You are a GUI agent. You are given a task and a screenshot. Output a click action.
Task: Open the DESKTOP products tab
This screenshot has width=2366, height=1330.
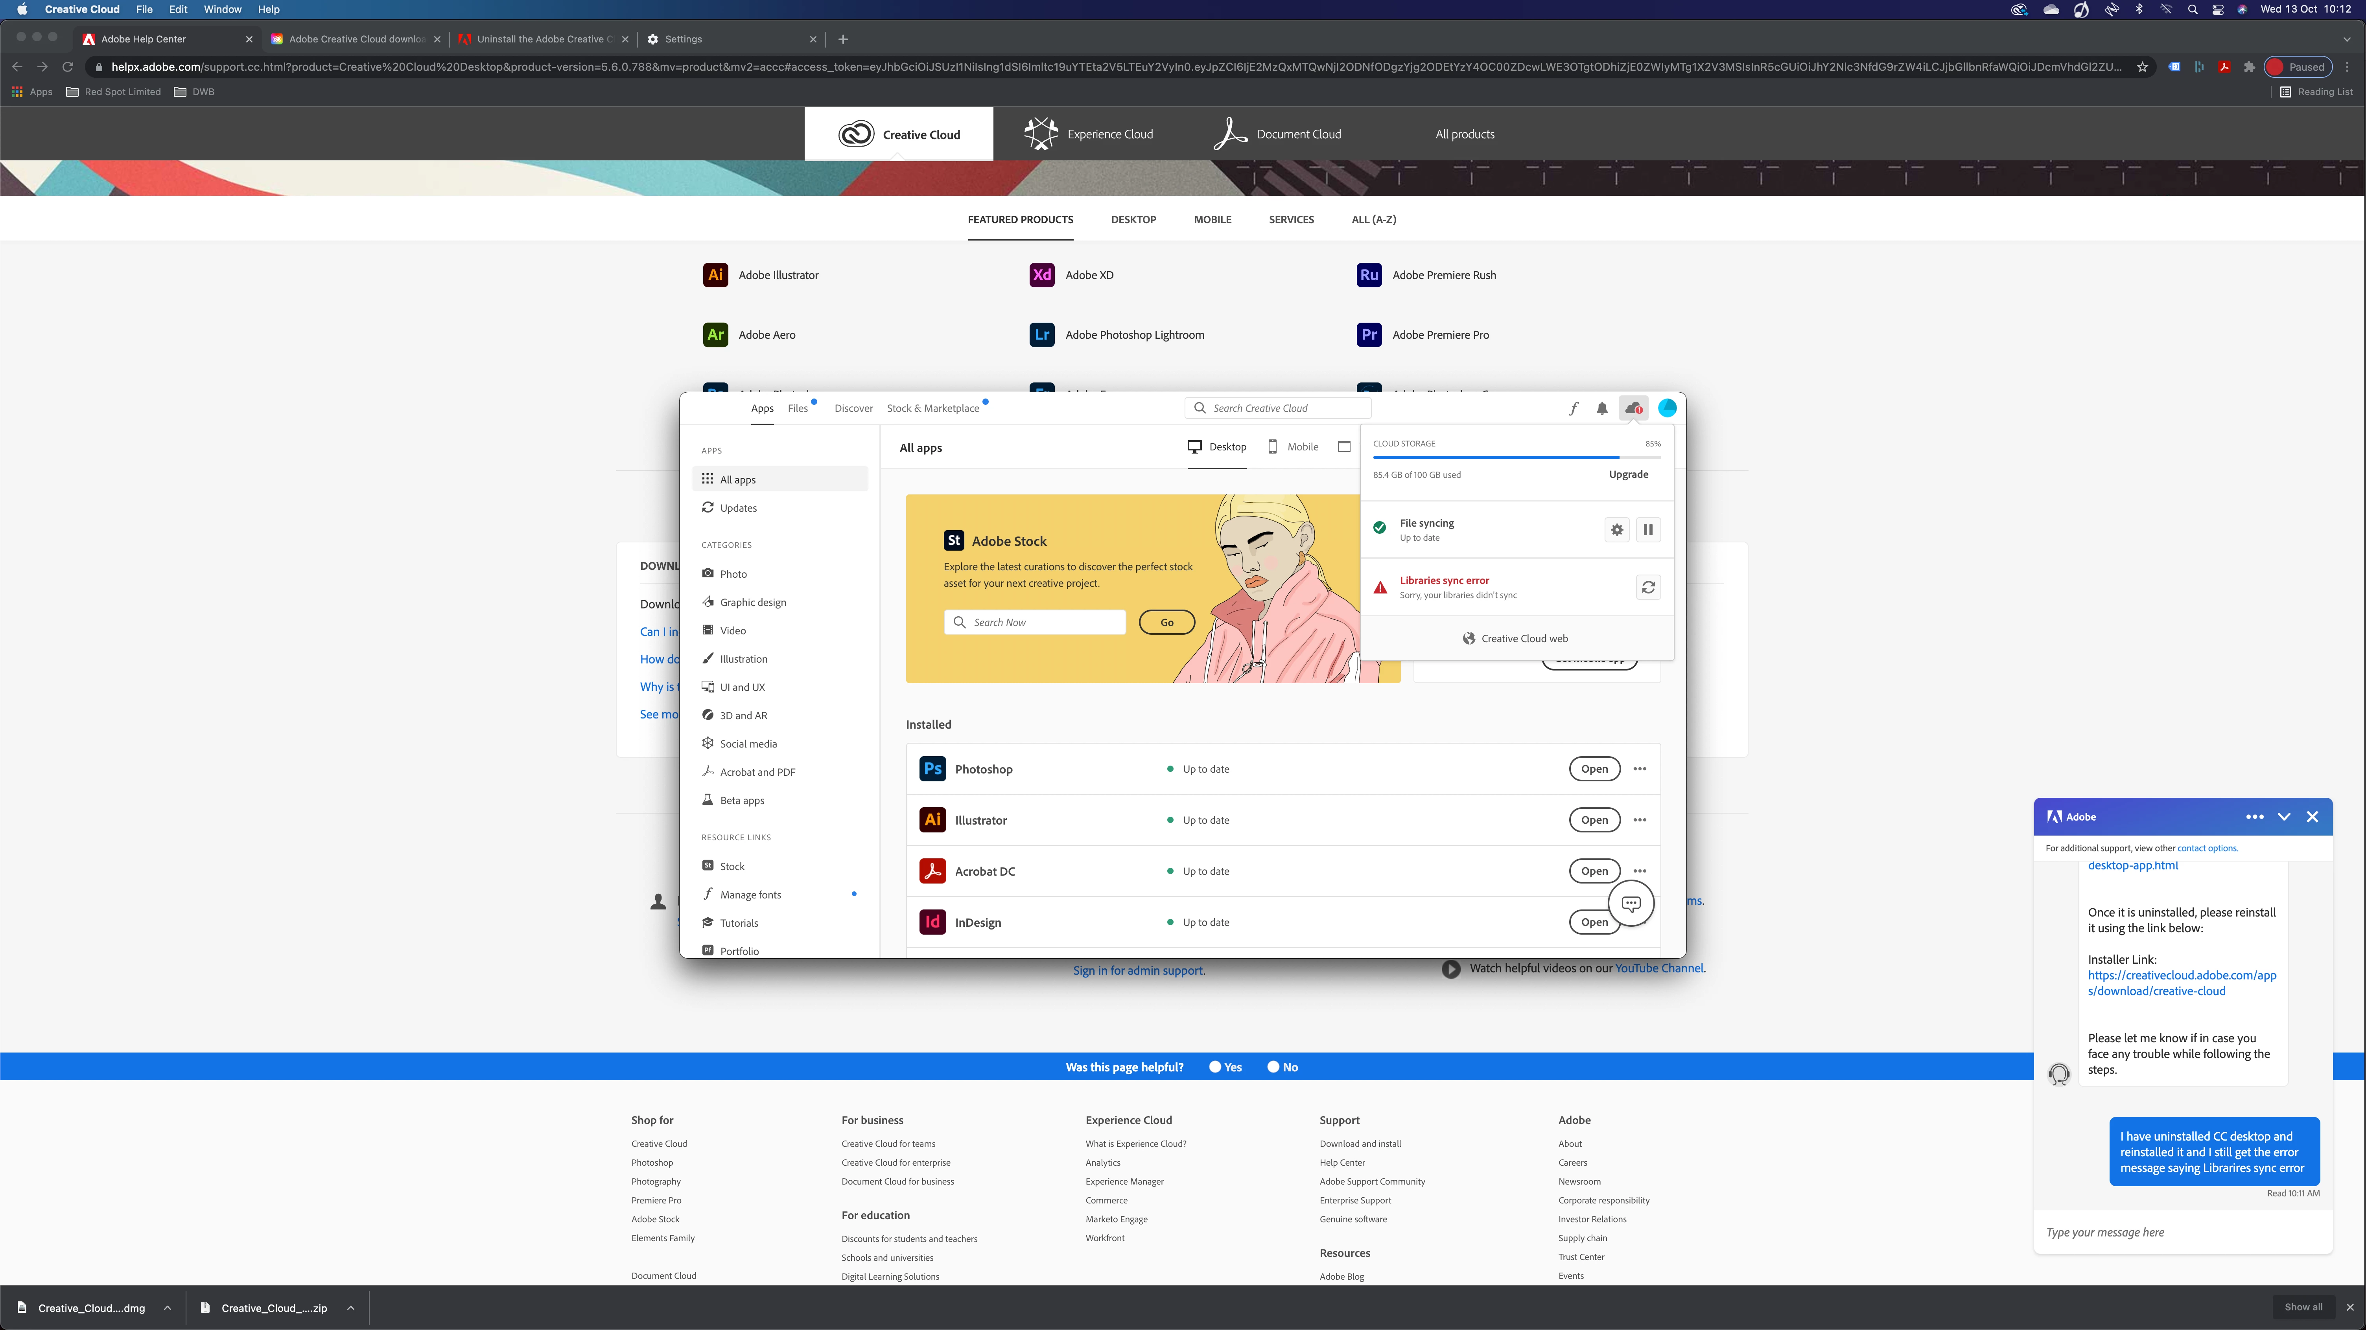coord(1133,219)
